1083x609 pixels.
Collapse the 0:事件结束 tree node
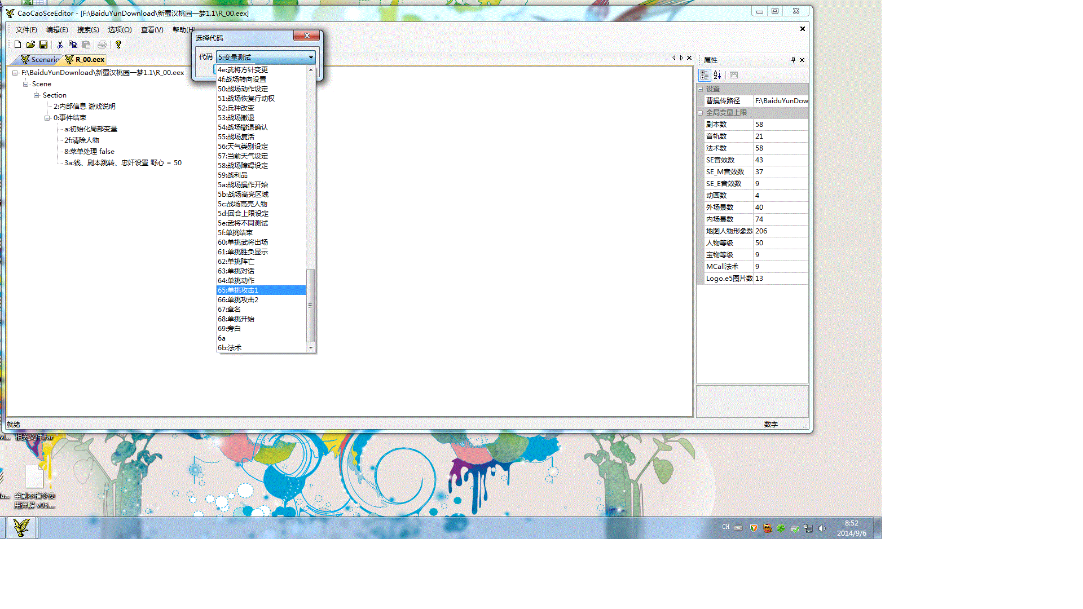click(47, 118)
